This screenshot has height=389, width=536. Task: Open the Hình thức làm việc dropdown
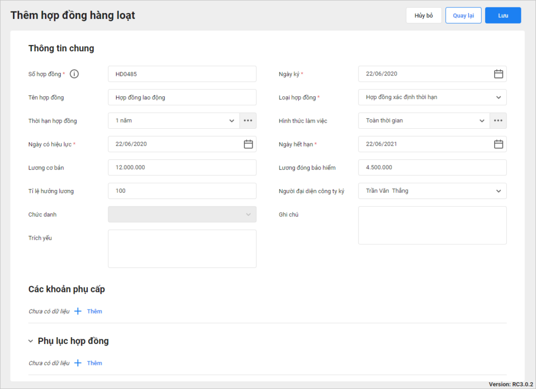pos(482,121)
